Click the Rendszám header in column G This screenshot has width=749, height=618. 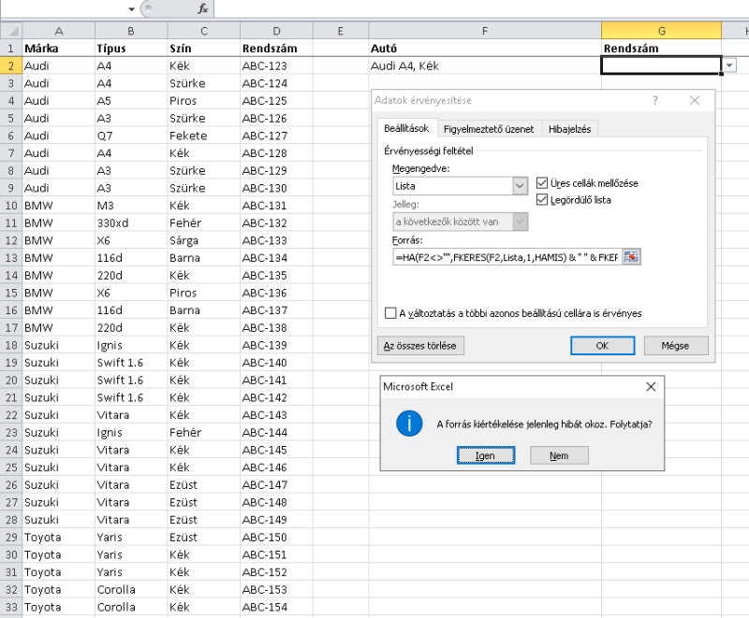tap(661, 49)
